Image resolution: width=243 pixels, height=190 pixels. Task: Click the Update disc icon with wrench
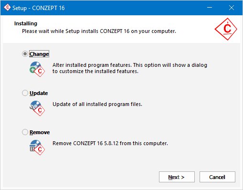(37, 108)
